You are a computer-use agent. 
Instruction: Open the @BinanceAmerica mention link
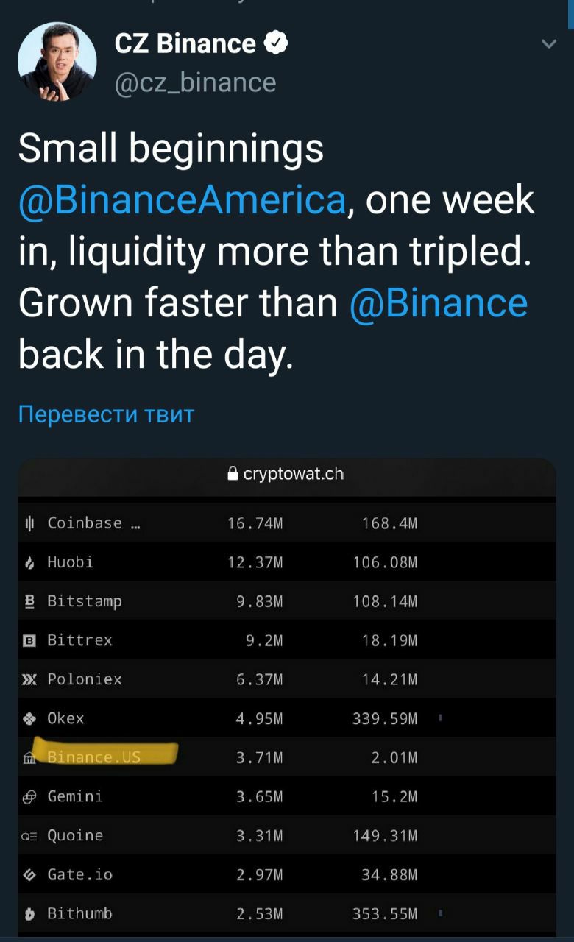tap(182, 200)
